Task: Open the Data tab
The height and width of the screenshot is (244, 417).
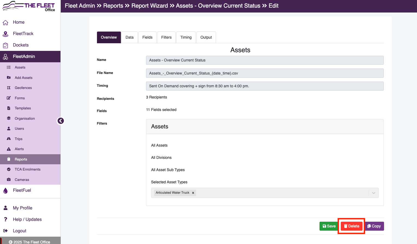Action: (130, 37)
